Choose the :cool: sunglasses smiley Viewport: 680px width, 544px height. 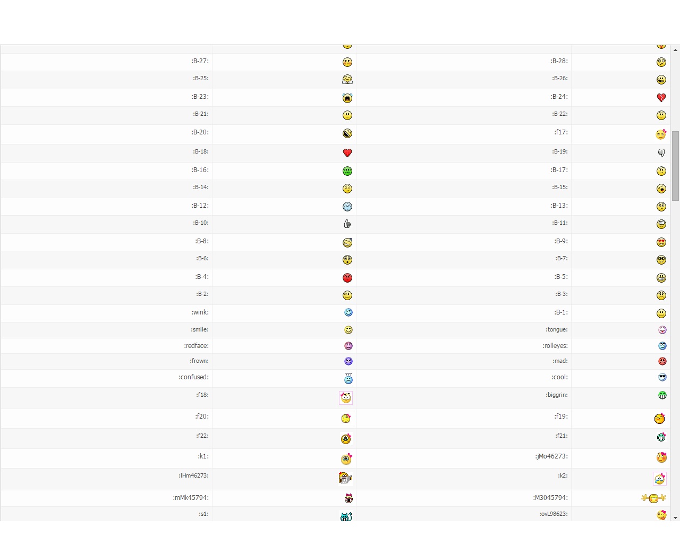662,377
